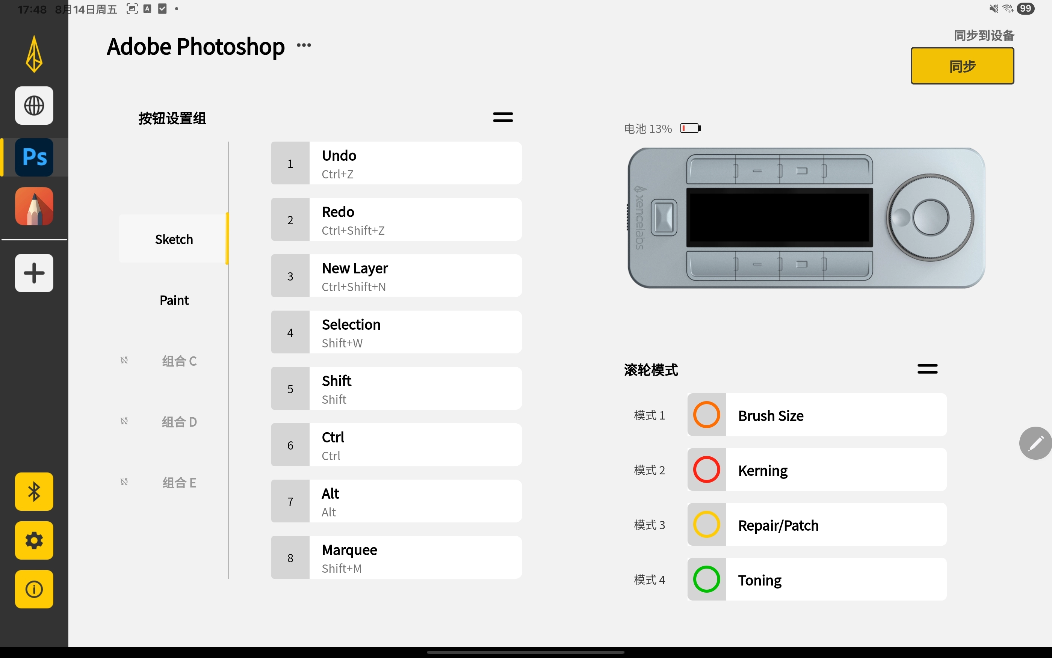Change the green ring color for Toning
Viewport: 1052px width, 658px height.
coord(706,579)
